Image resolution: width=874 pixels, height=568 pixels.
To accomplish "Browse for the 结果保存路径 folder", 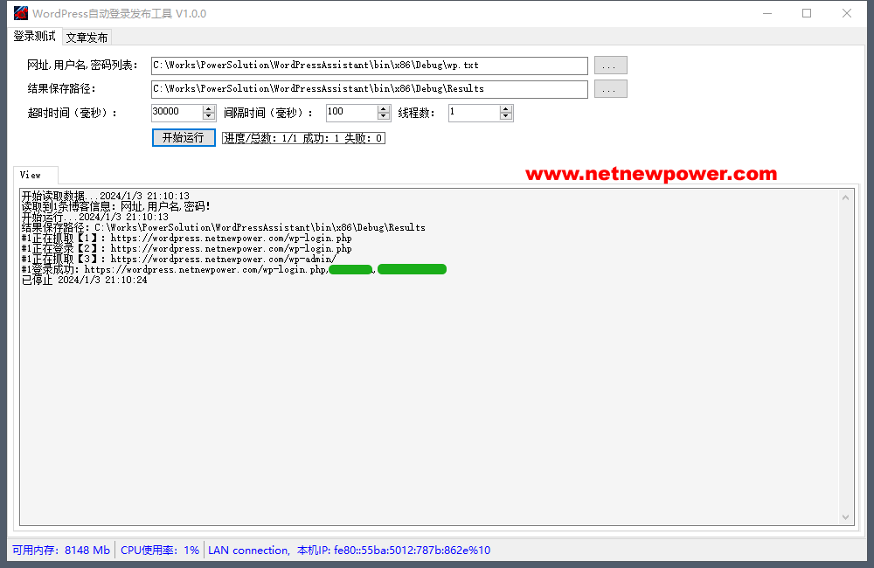I will pyautogui.click(x=610, y=89).
